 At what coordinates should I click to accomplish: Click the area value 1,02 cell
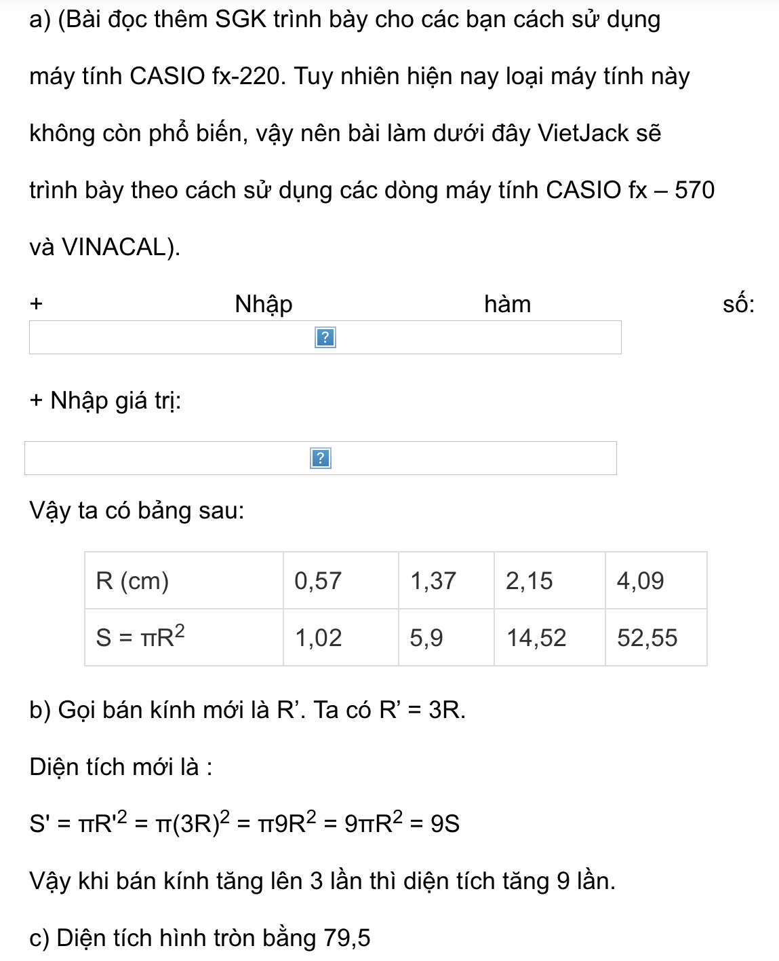[x=340, y=637]
